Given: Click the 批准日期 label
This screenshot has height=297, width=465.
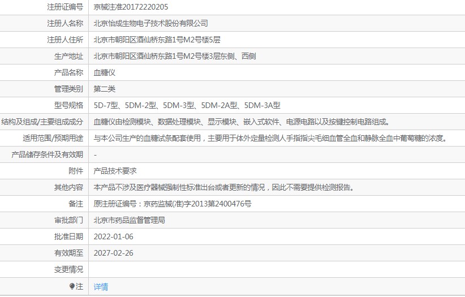Looking at the screenshot, I should coord(68,236).
